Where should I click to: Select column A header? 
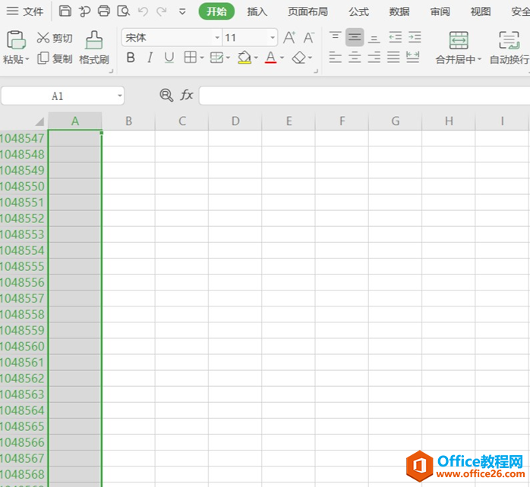tap(75, 121)
